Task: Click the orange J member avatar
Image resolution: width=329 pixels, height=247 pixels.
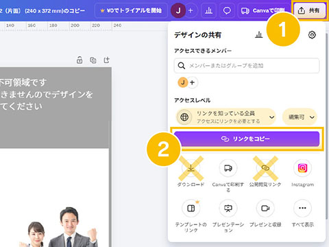Action: 183,82
